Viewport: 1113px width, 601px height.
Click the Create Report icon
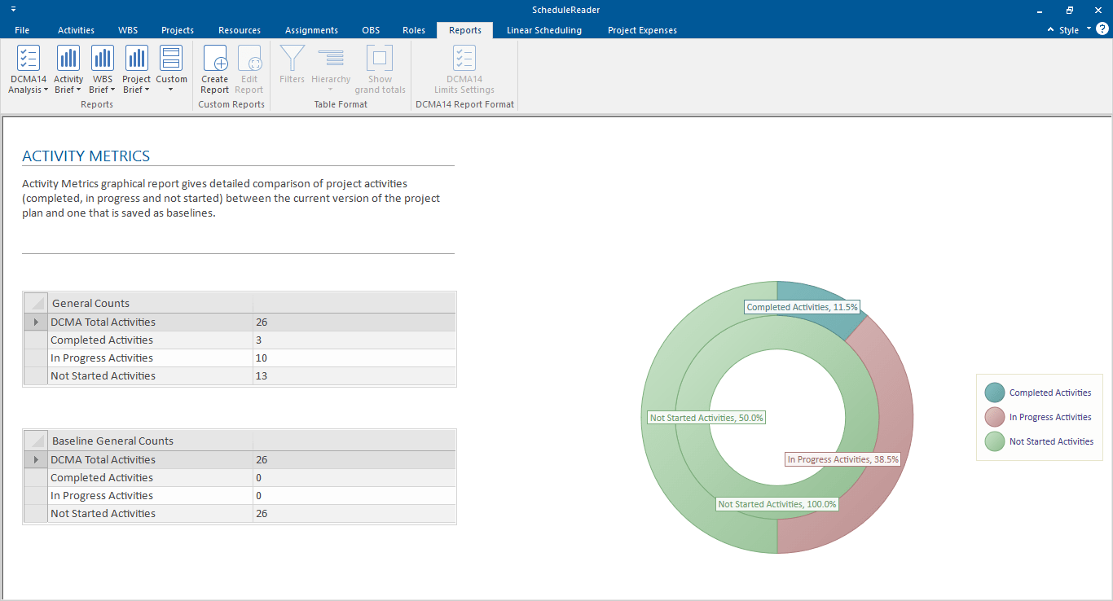(215, 59)
